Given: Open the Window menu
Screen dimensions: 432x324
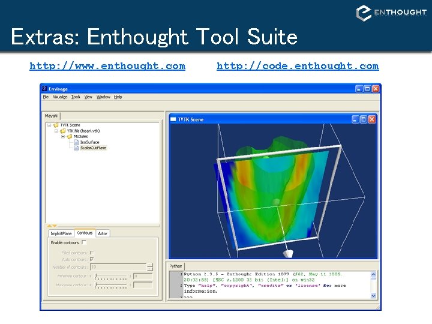Looking at the screenshot, I should [x=103, y=97].
